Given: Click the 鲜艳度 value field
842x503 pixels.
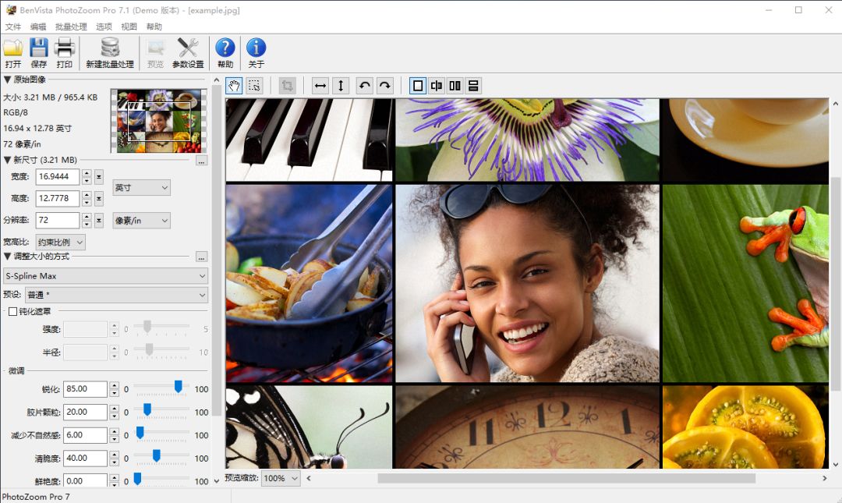Looking at the screenshot, I should pos(86,480).
